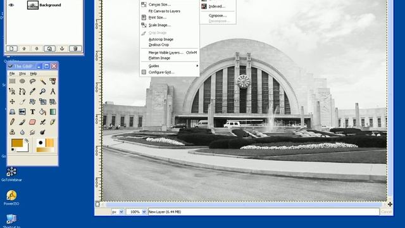405x228 pixels.
Task: Click the active gradient preview swatch
Action: (x=46, y=150)
